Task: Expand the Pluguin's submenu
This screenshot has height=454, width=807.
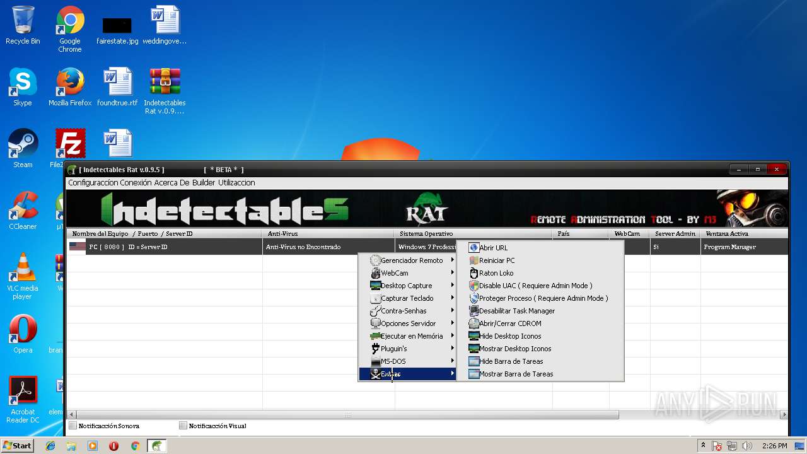Action: 407,349
